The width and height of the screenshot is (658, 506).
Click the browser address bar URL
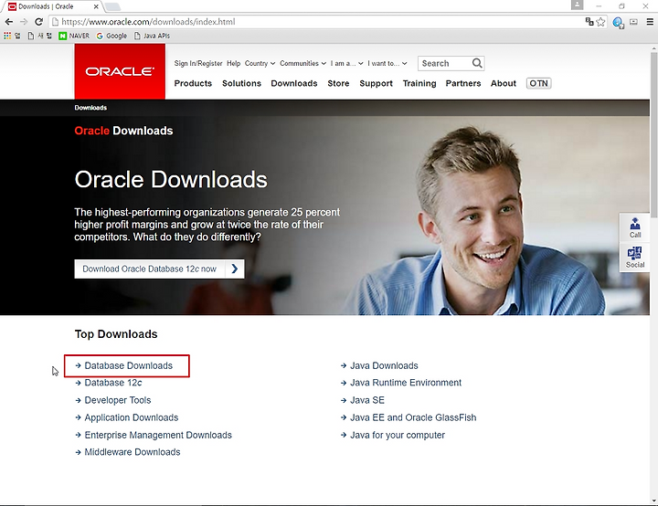(148, 22)
